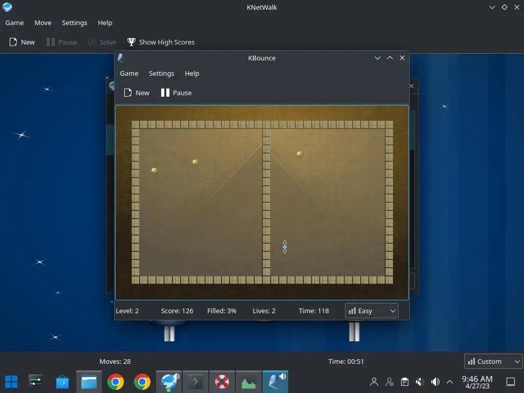Screen dimensions: 524x393
Task: Click the Level: 2 status text
Action: tap(127, 311)
